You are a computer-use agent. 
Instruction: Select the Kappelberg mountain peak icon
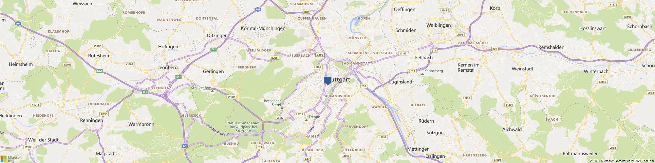click(422, 74)
